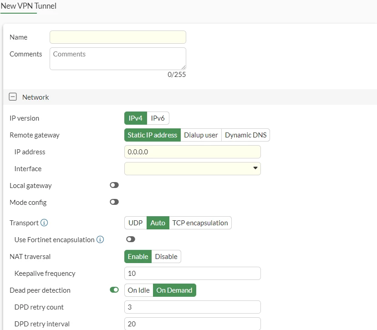The image size is (377, 330).
Task: Toggle the Mode config switch
Action: [114, 202]
